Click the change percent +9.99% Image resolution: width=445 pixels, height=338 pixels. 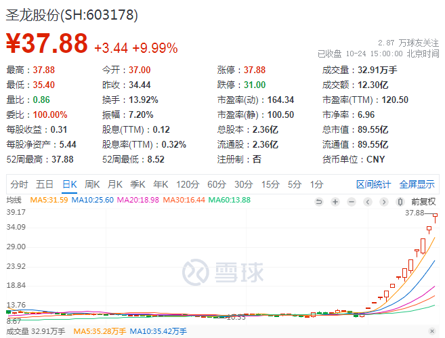(x=155, y=48)
